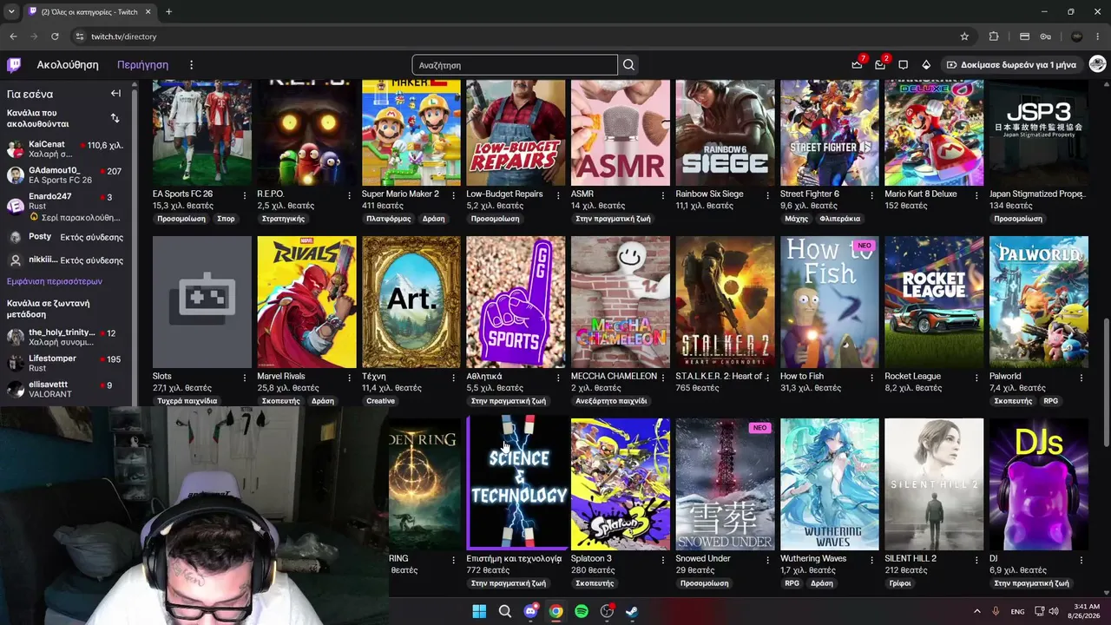Click the sort followed channels icon
This screenshot has height=625, width=1111.
pyautogui.click(x=115, y=118)
